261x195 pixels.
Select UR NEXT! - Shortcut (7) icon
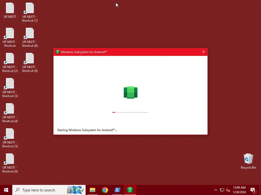[30, 8]
